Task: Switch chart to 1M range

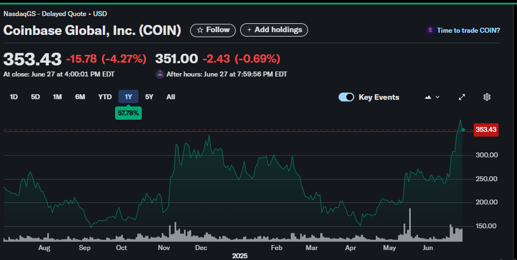Action: [57, 97]
